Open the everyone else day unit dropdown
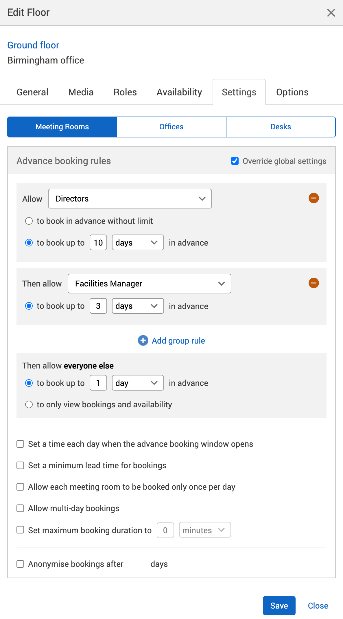The width and height of the screenshot is (343, 619). point(138,383)
